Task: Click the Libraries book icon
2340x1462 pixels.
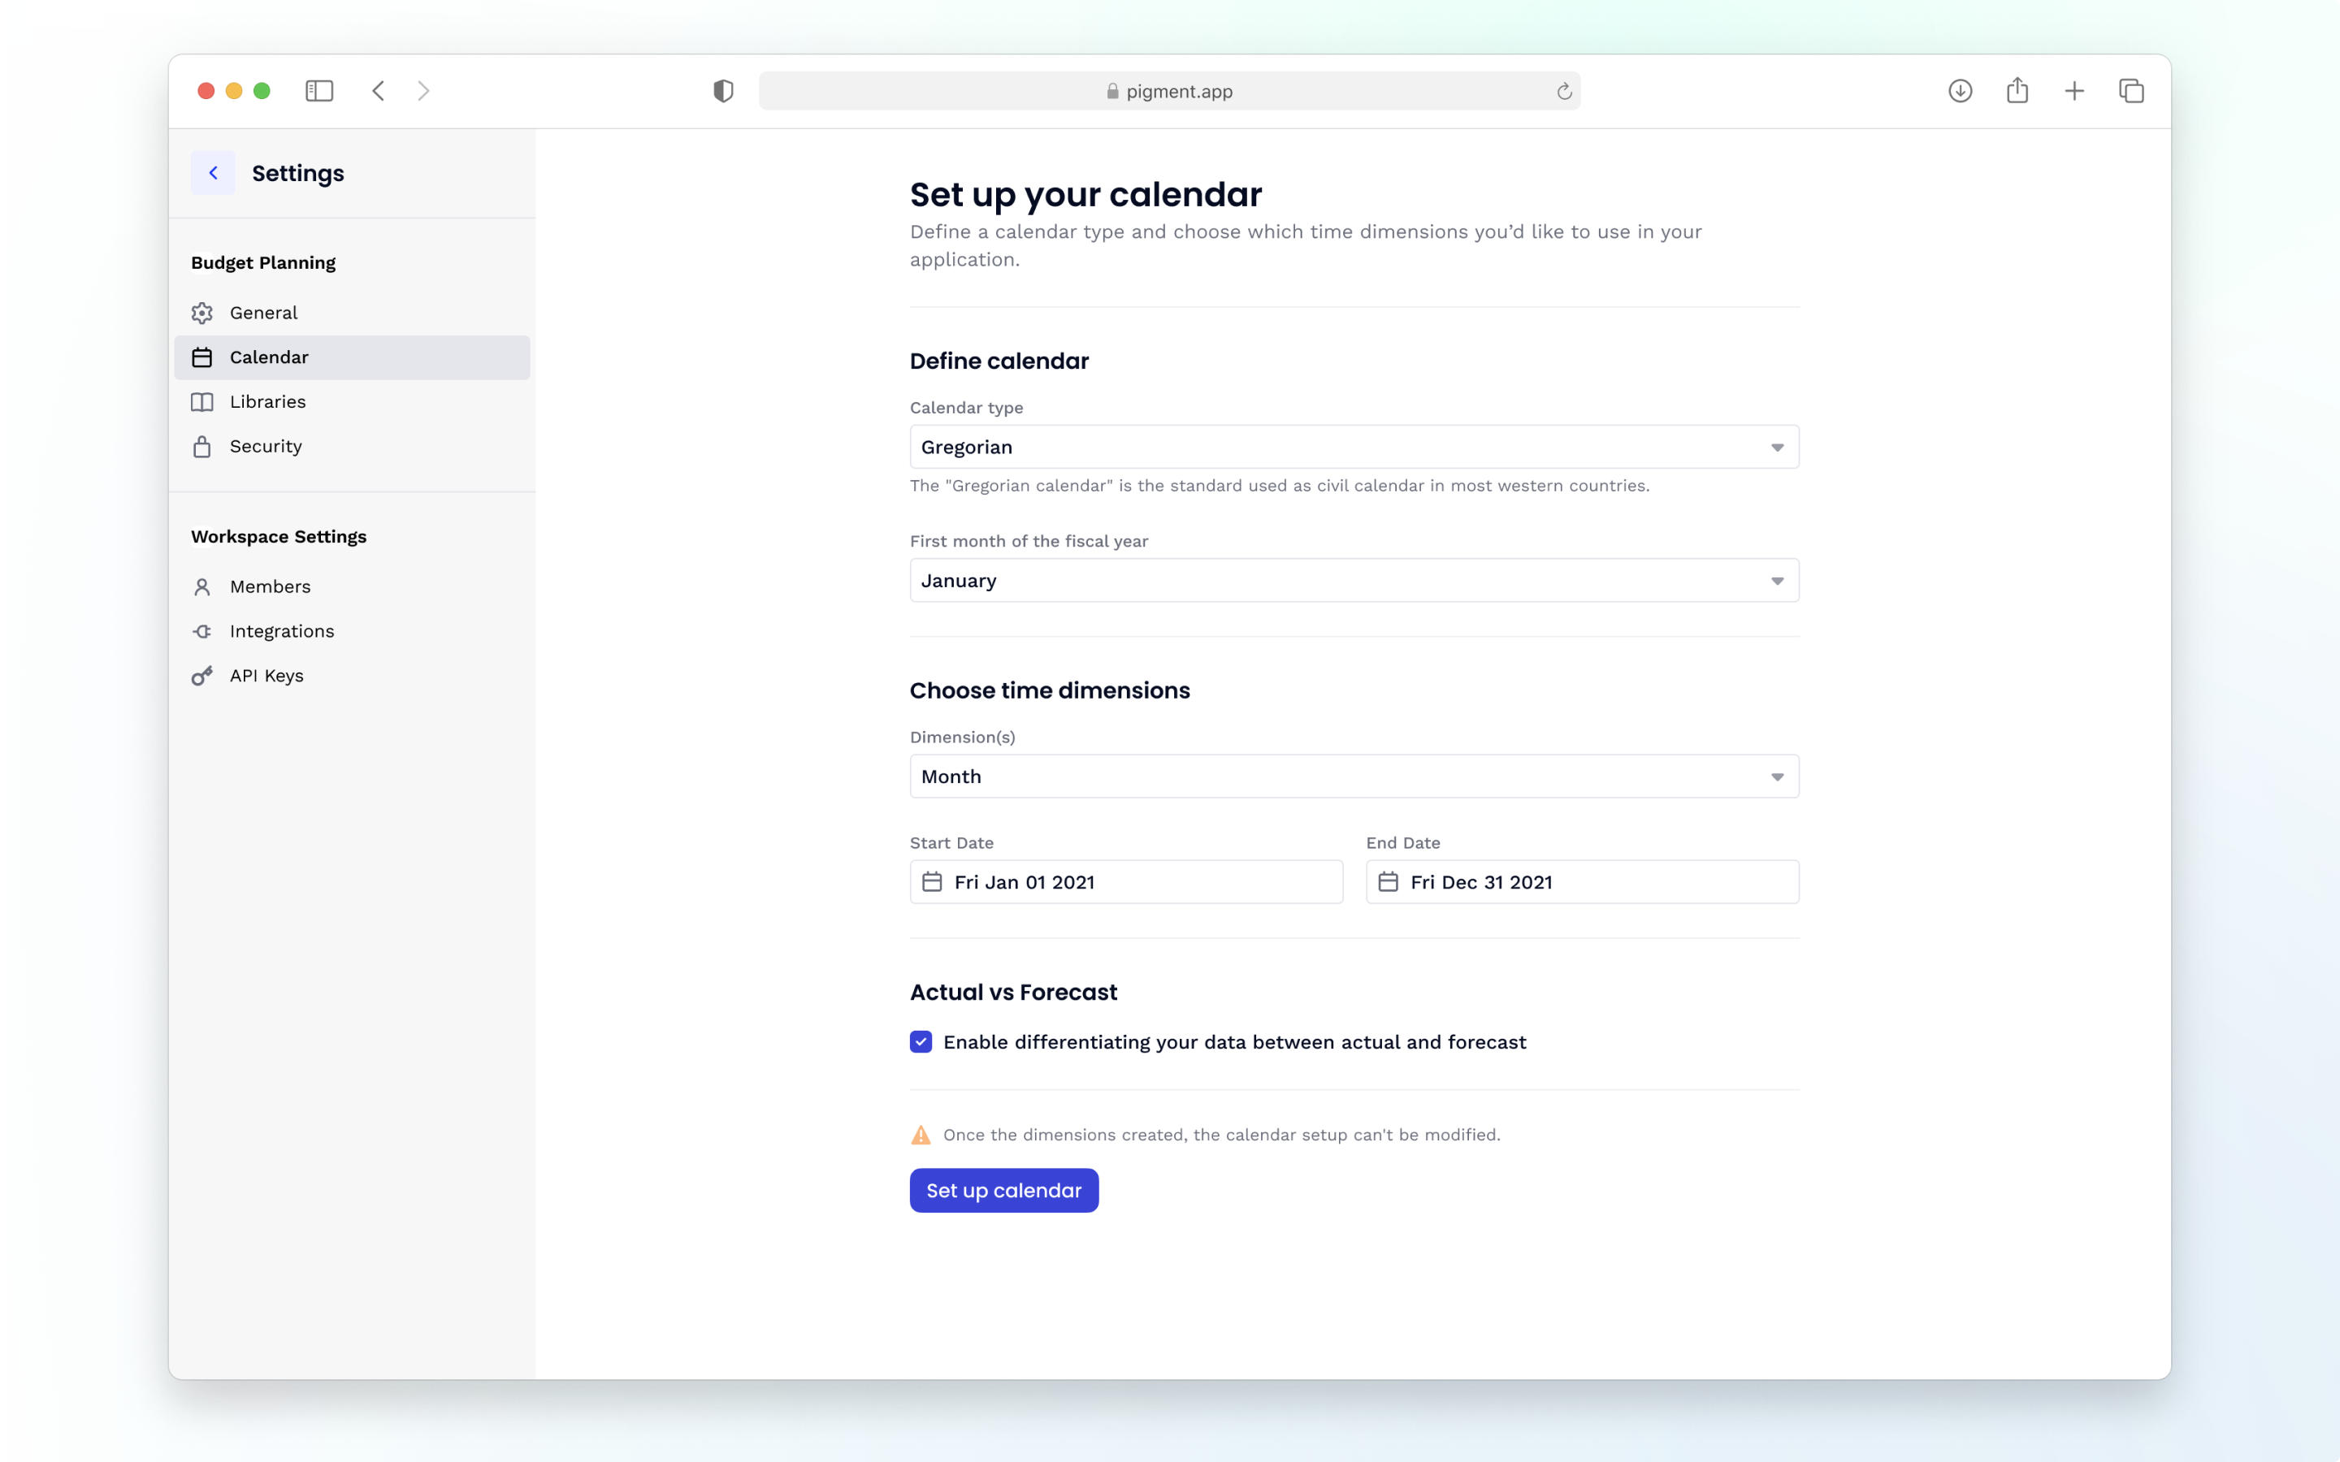Action: click(202, 402)
